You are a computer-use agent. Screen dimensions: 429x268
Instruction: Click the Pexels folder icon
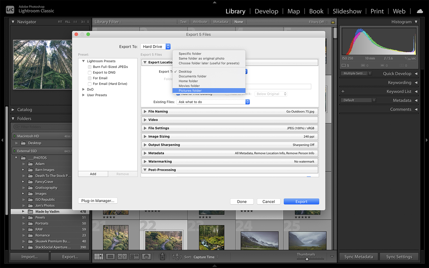pos(30,217)
